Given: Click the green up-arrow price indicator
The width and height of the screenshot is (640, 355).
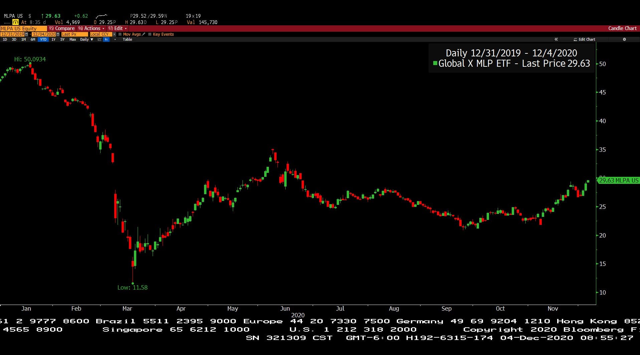Looking at the screenshot, I should pos(42,16).
